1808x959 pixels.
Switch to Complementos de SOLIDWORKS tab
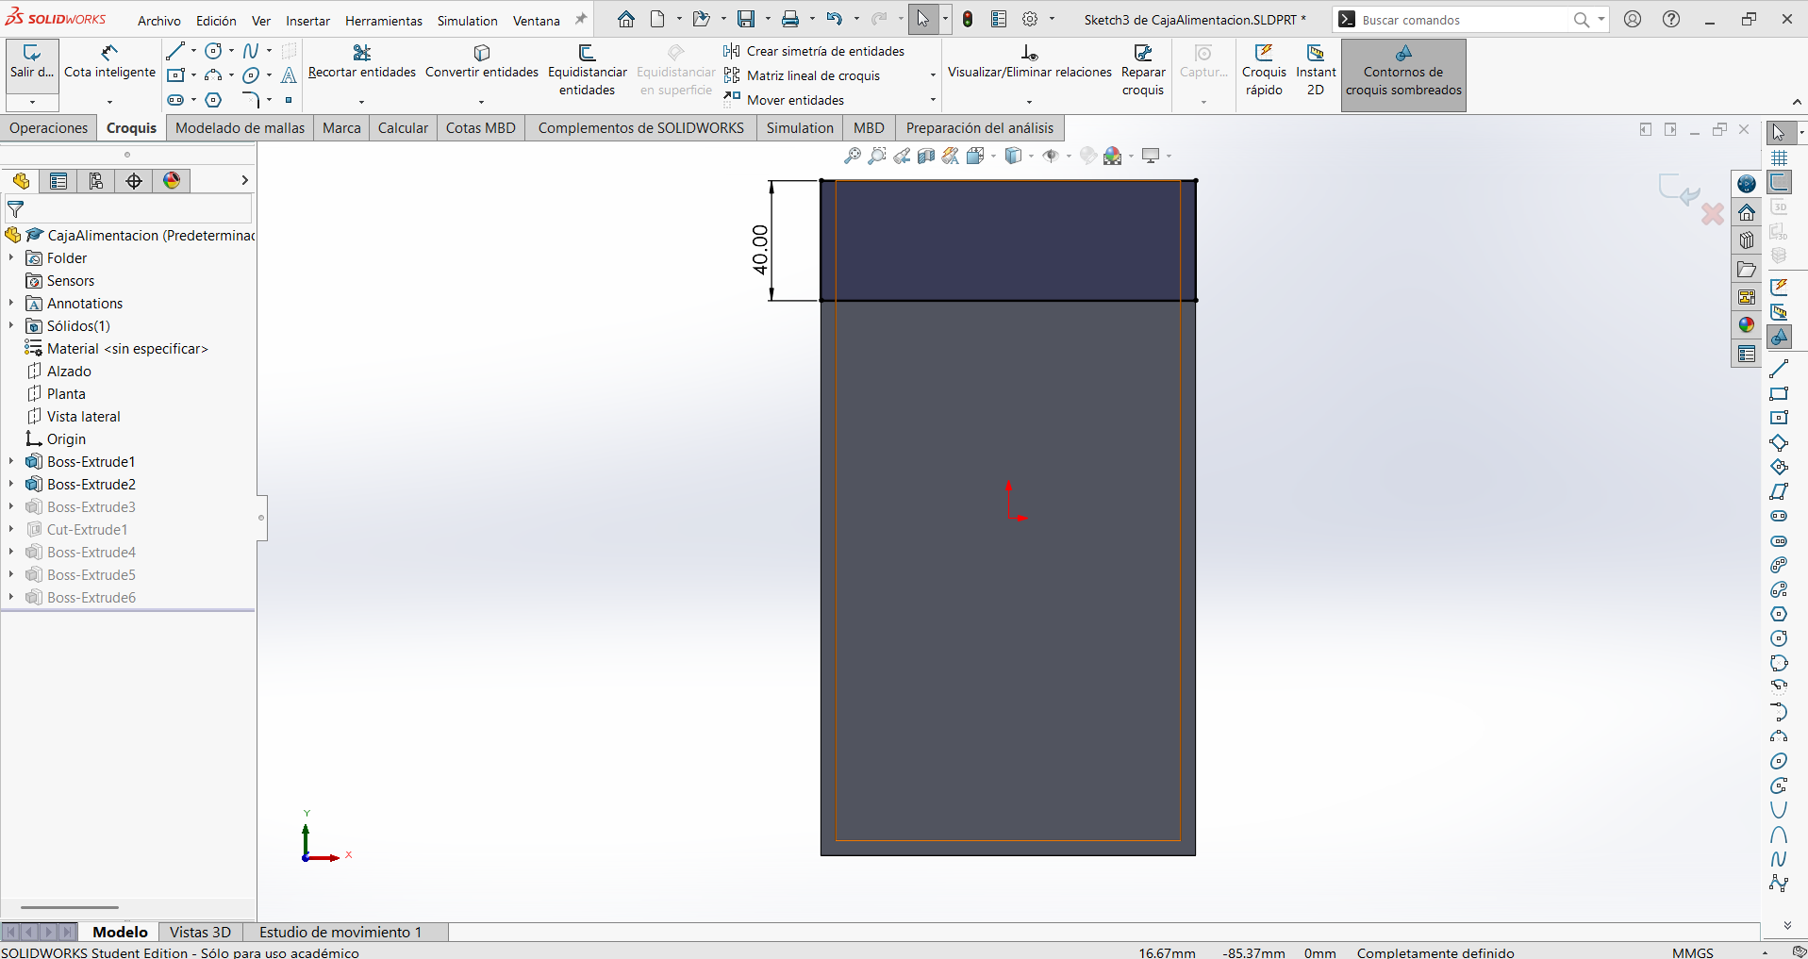click(641, 128)
